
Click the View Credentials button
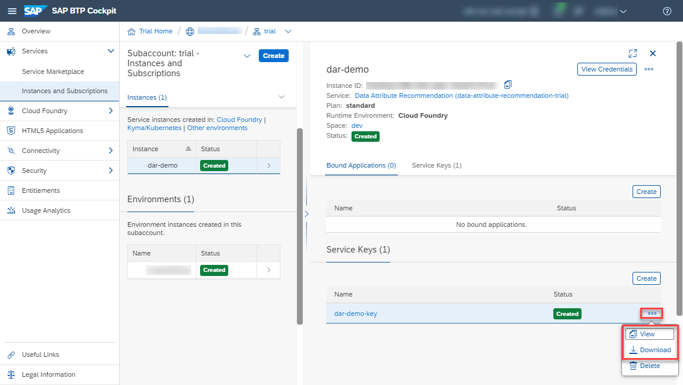[x=607, y=69]
